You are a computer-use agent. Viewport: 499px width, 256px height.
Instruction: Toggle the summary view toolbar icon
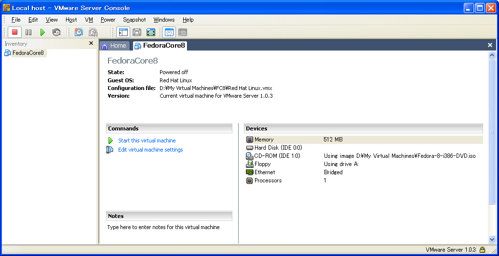point(169,32)
